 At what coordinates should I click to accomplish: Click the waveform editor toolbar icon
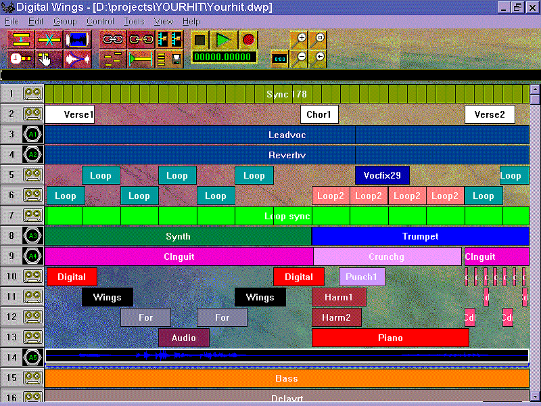coord(79,39)
